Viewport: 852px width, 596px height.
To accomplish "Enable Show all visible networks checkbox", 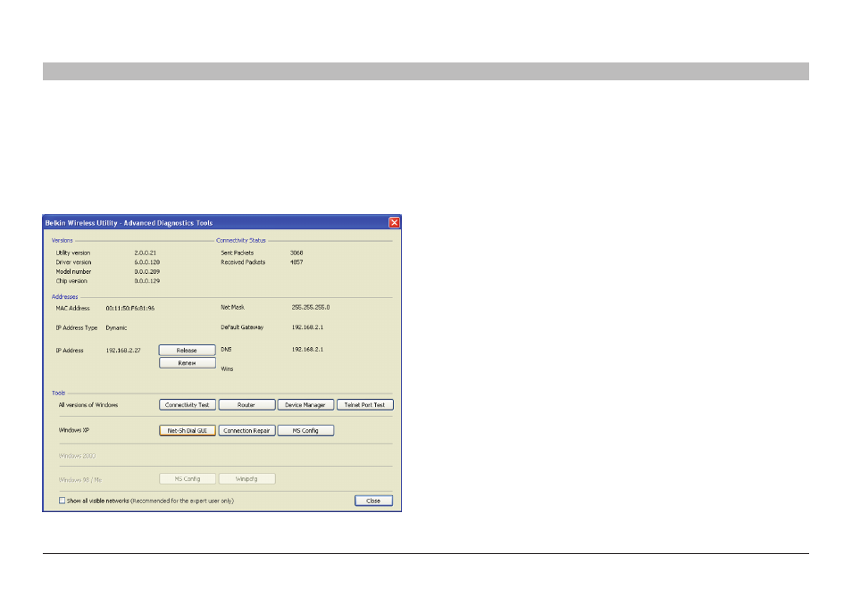I will click(62, 501).
